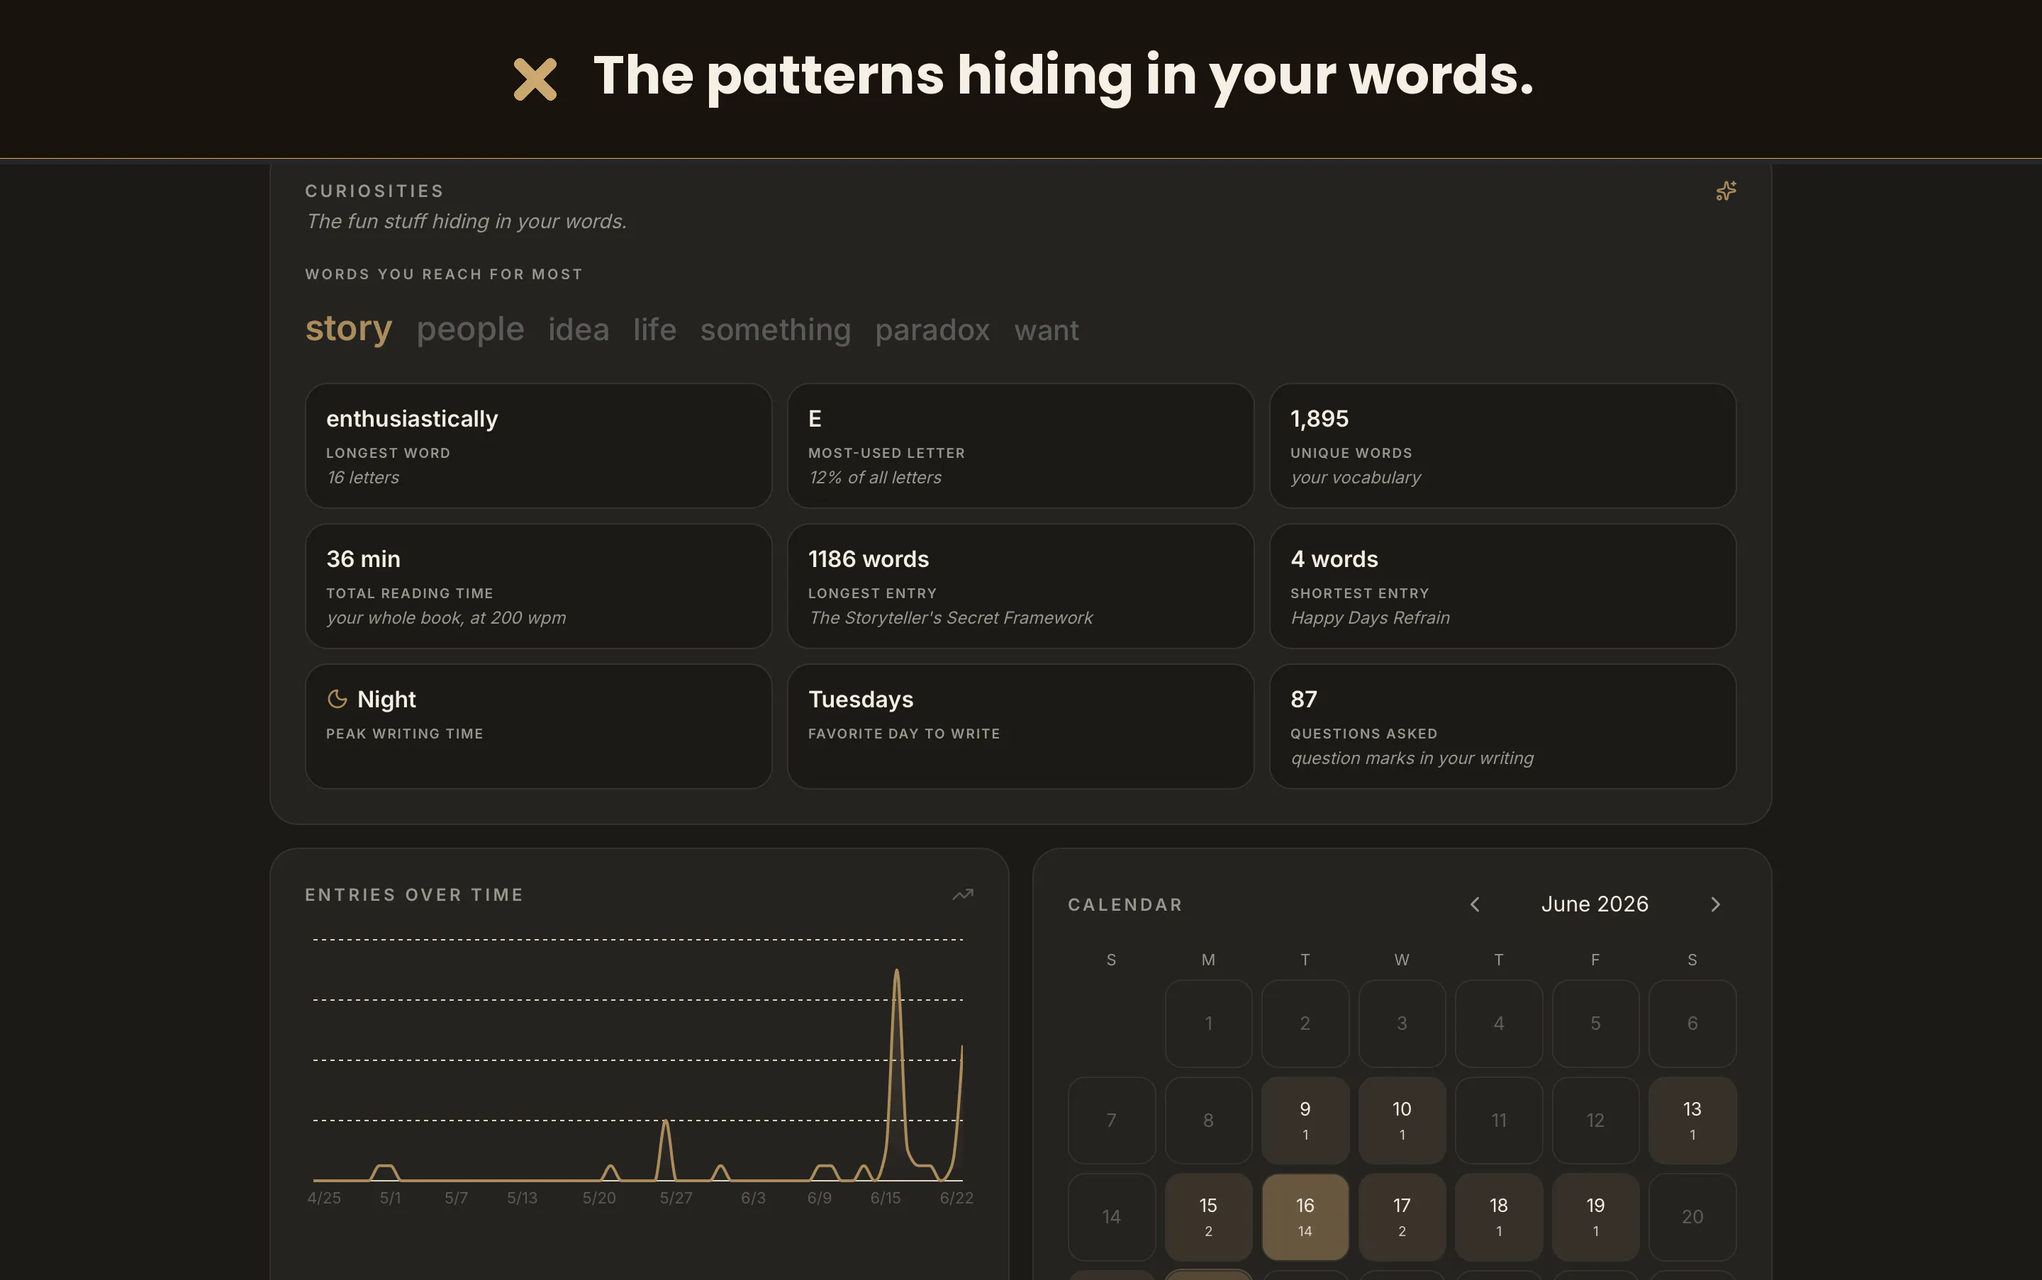This screenshot has height=1280, width=2042.
Task: Open the Questions Asked card
Action: tap(1502, 726)
